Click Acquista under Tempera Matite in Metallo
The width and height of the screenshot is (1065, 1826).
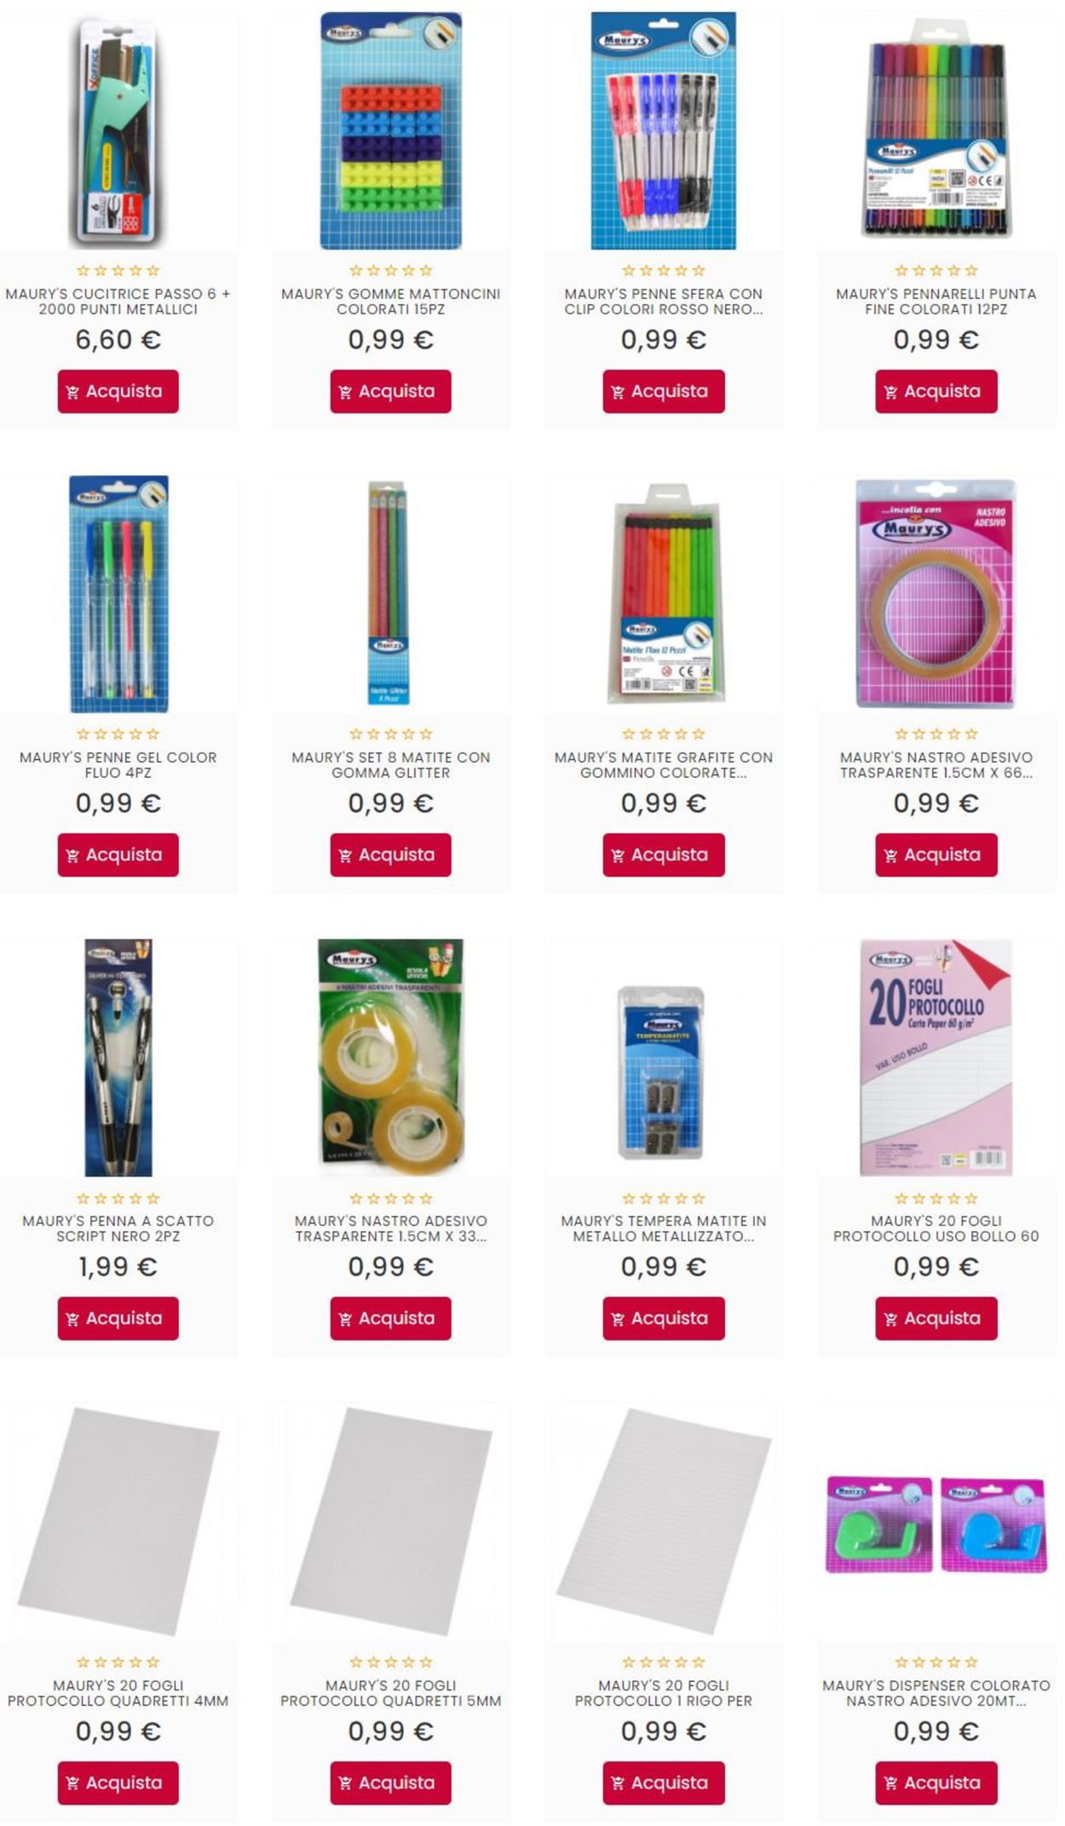pos(664,1318)
